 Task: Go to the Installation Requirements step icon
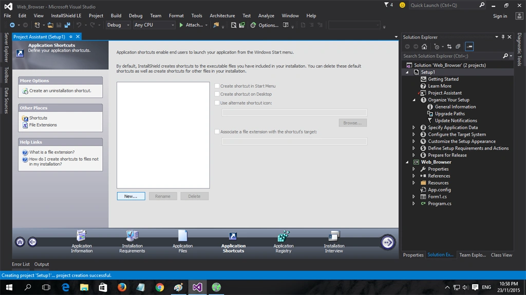(132, 235)
